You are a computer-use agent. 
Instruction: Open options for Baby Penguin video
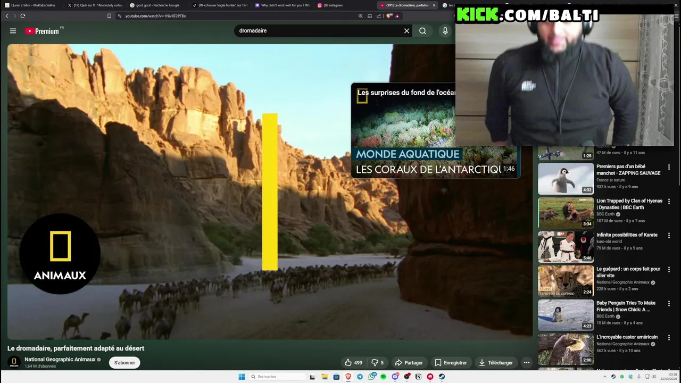[x=669, y=304]
